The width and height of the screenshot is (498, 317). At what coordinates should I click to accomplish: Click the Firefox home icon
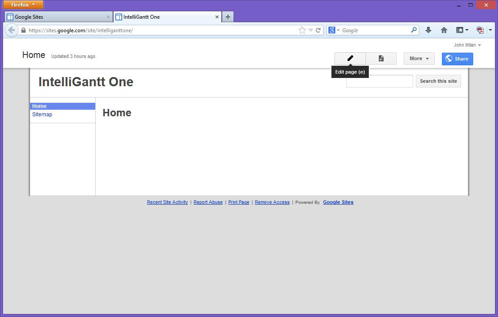tap(444, 30)
